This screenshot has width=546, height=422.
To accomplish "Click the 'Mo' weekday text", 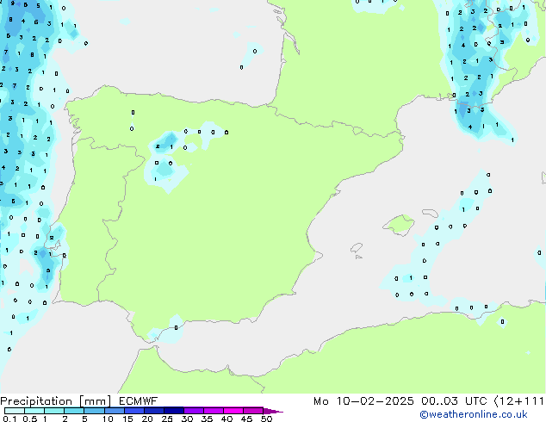I will tap(320, 401).
